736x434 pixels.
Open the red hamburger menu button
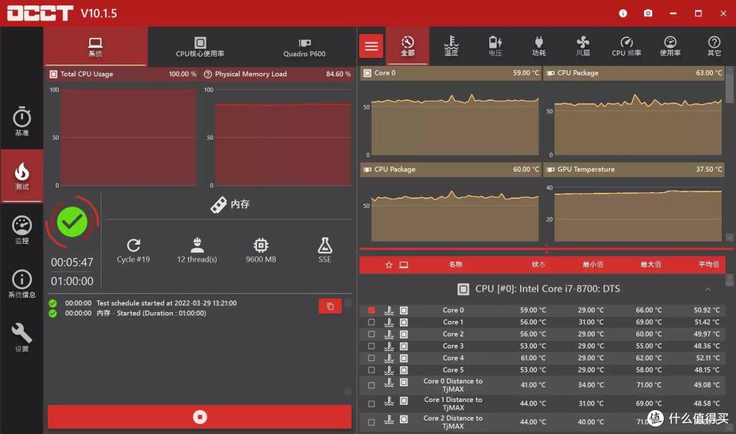tap(371, 46)
